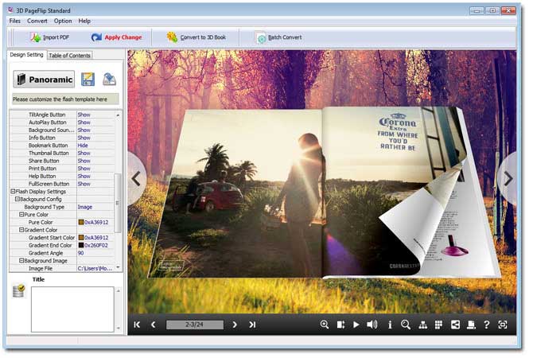Switch to Design Setting tab

point(26,55)
